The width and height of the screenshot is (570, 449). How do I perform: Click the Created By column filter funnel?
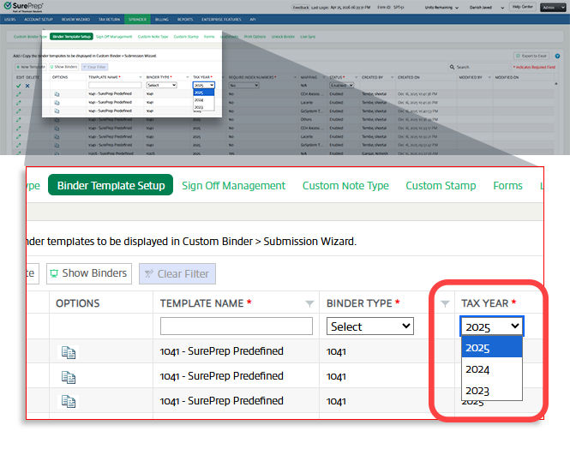point(392,77)
